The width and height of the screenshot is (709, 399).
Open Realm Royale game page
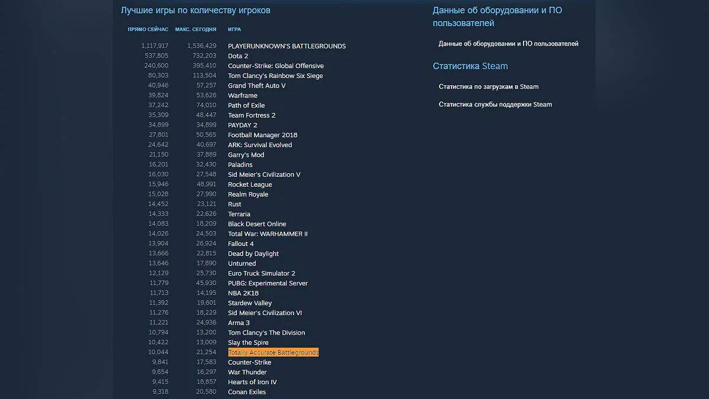[248, 194]
